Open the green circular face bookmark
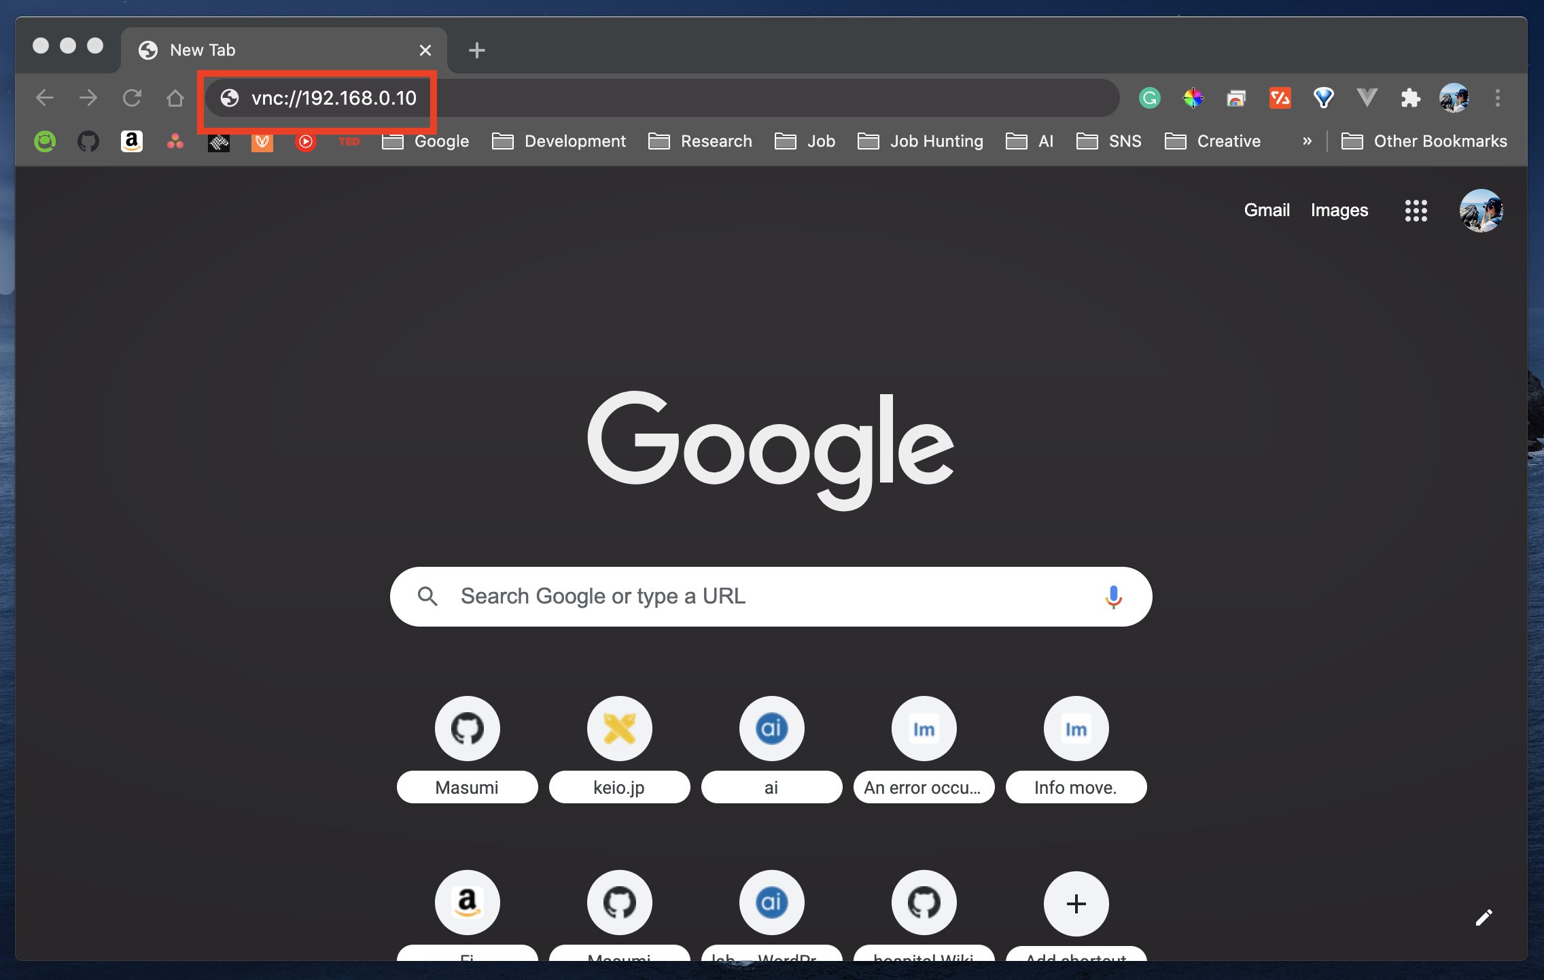The height and width of the screenshot is (980, 1544). [45, 141]
